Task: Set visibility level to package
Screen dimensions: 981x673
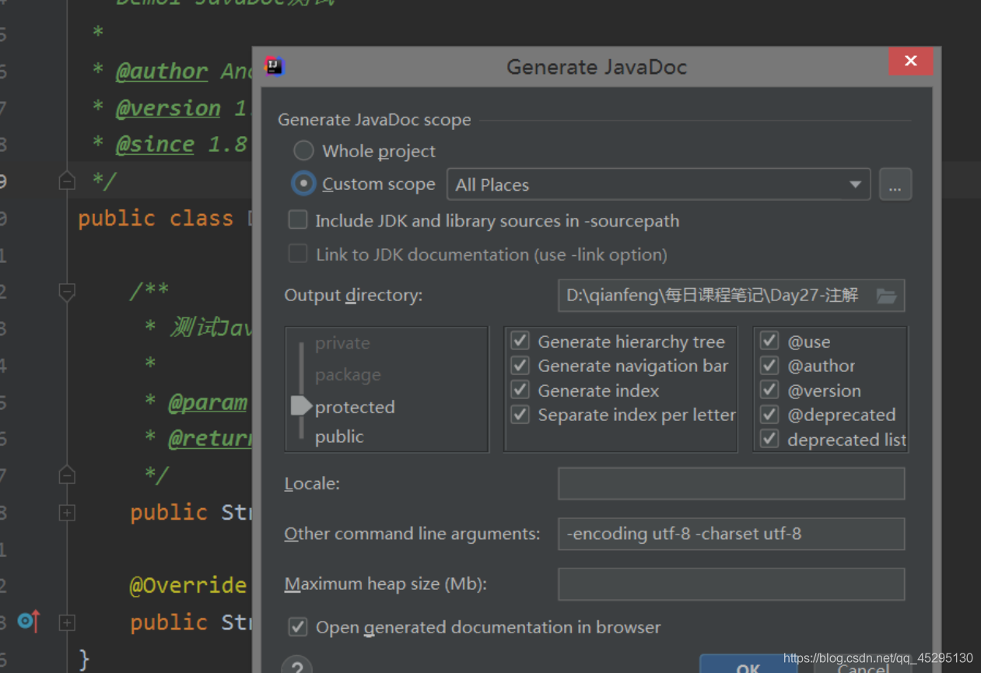Action: click(x=348, y=375)
